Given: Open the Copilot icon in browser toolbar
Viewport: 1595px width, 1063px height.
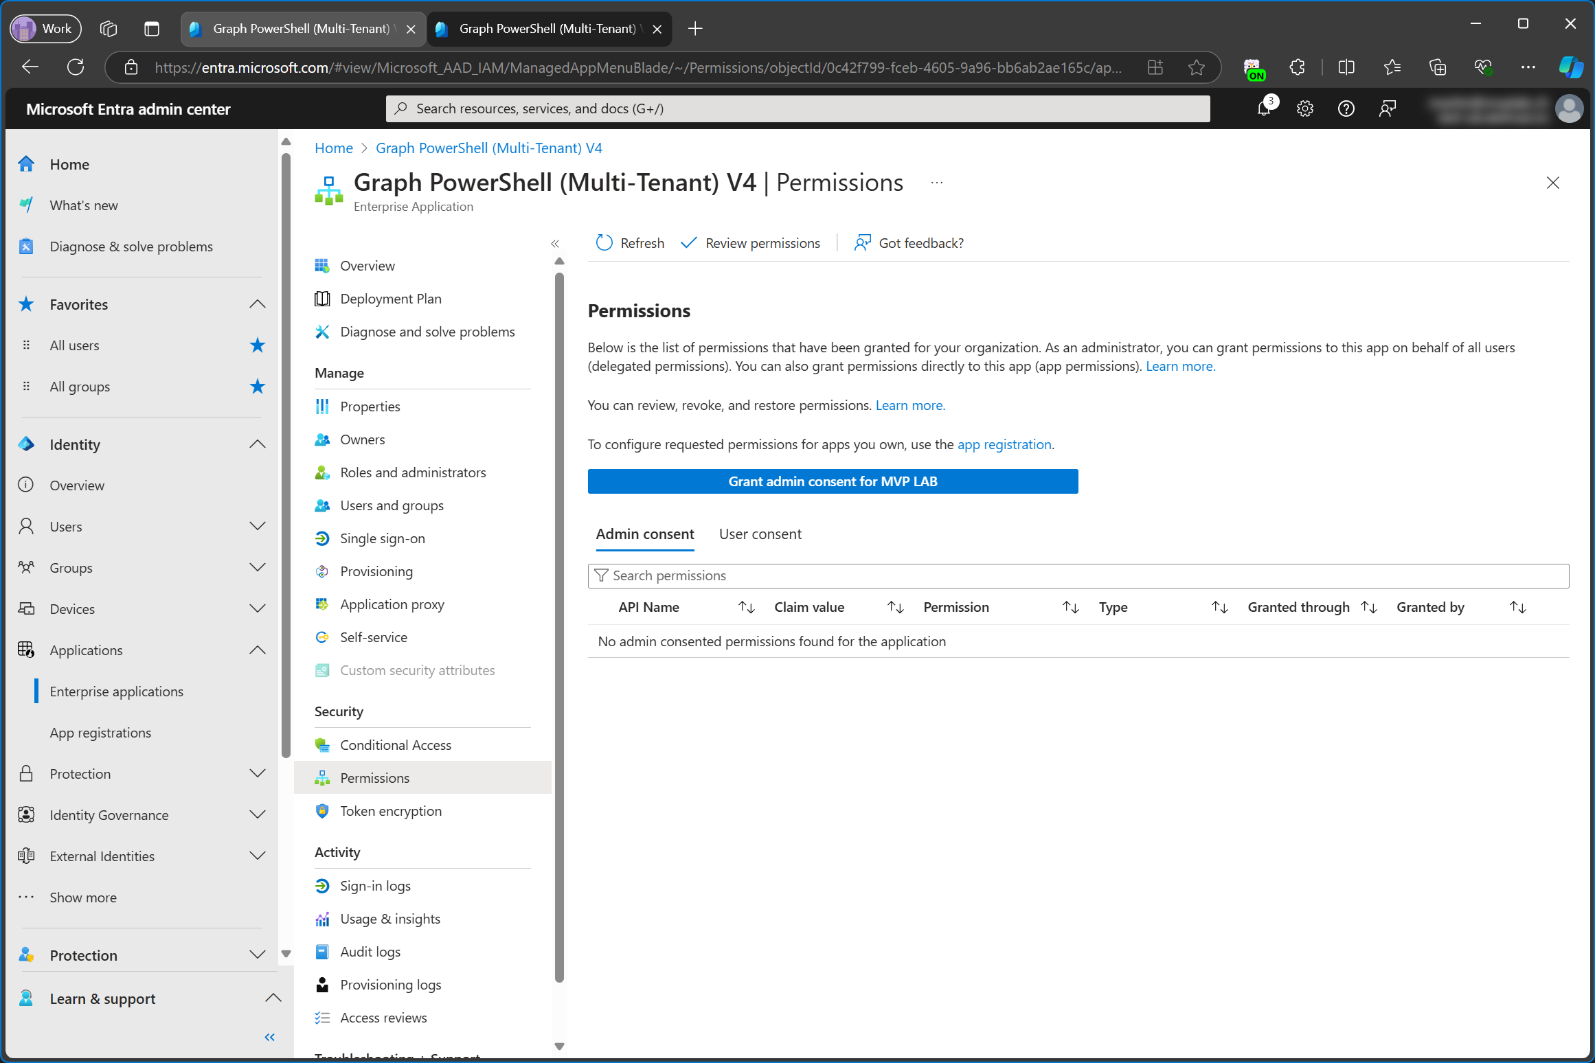Looking at the screenshot, I should (x=1571, y=67).
